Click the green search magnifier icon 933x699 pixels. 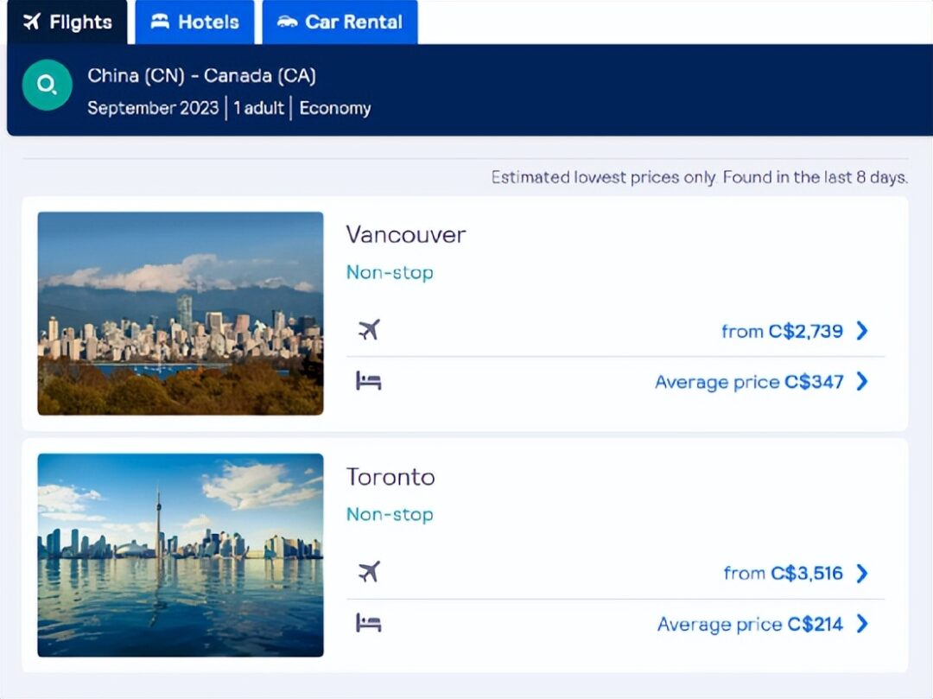tap(47, 85)
